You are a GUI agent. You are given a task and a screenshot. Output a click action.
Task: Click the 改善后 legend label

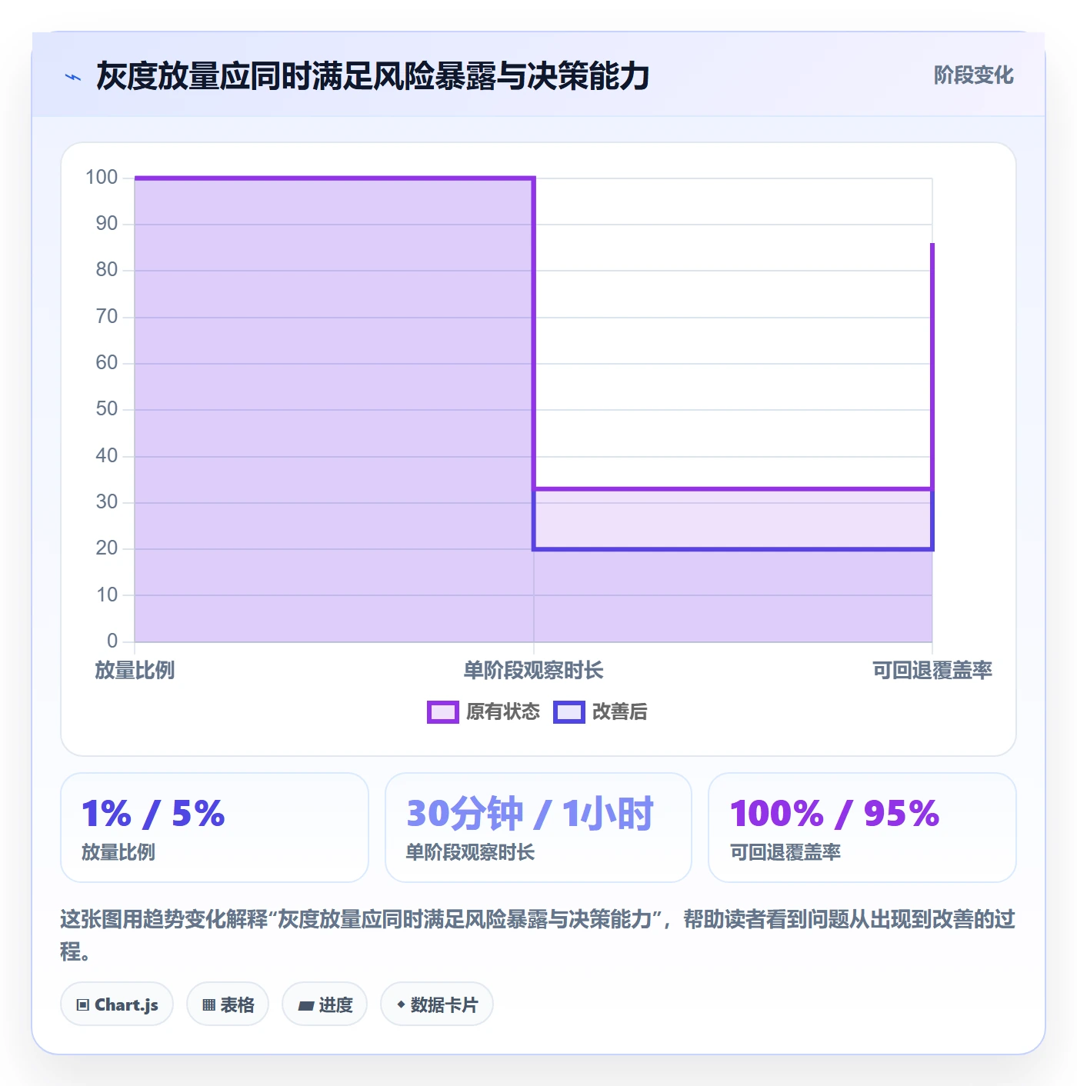point(620,712)
